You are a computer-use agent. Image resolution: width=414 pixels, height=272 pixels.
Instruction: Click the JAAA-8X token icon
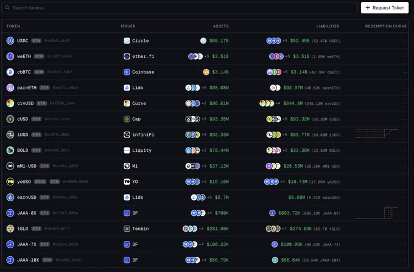pos(10,213)
